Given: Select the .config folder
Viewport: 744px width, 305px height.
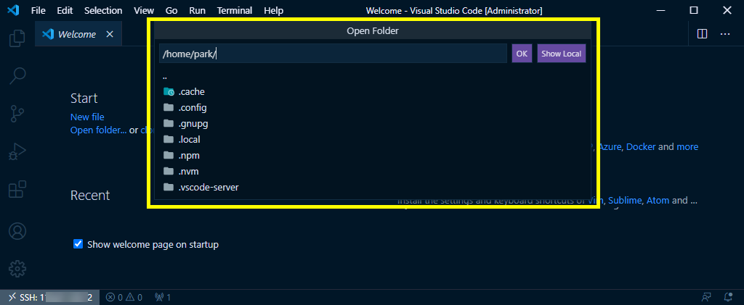Looking at the screenshot, I should coord(373,108).
